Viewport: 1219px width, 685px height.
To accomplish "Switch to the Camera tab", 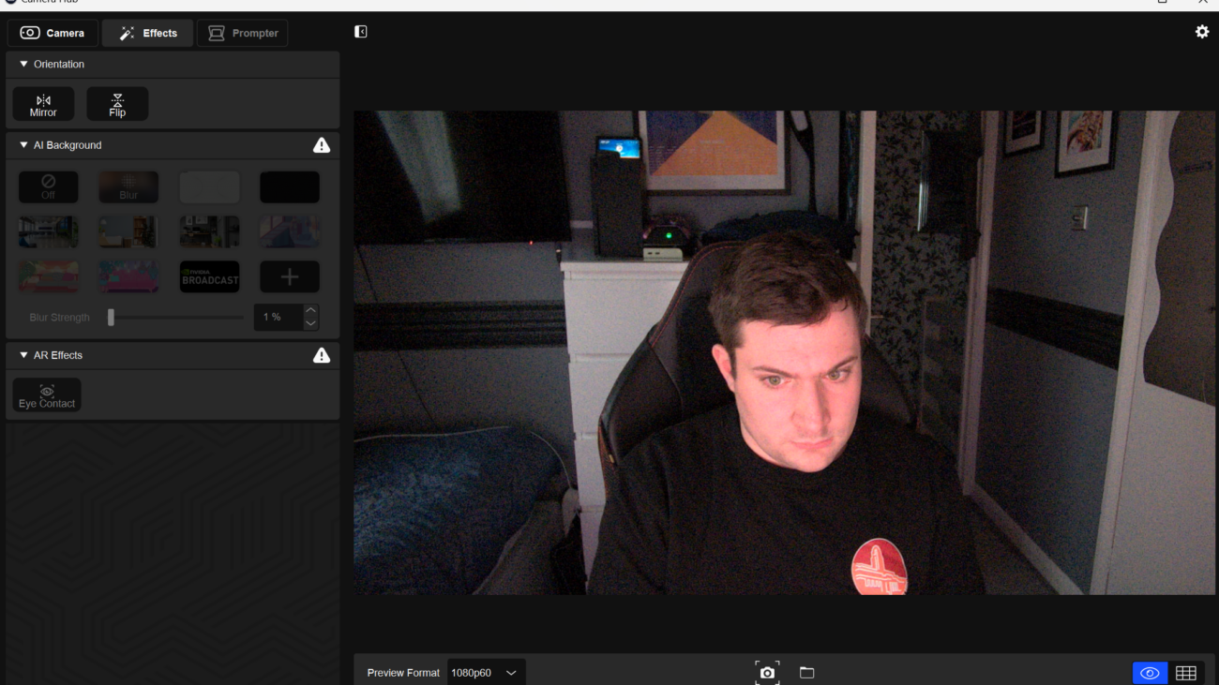I will (x=53, y=33).
